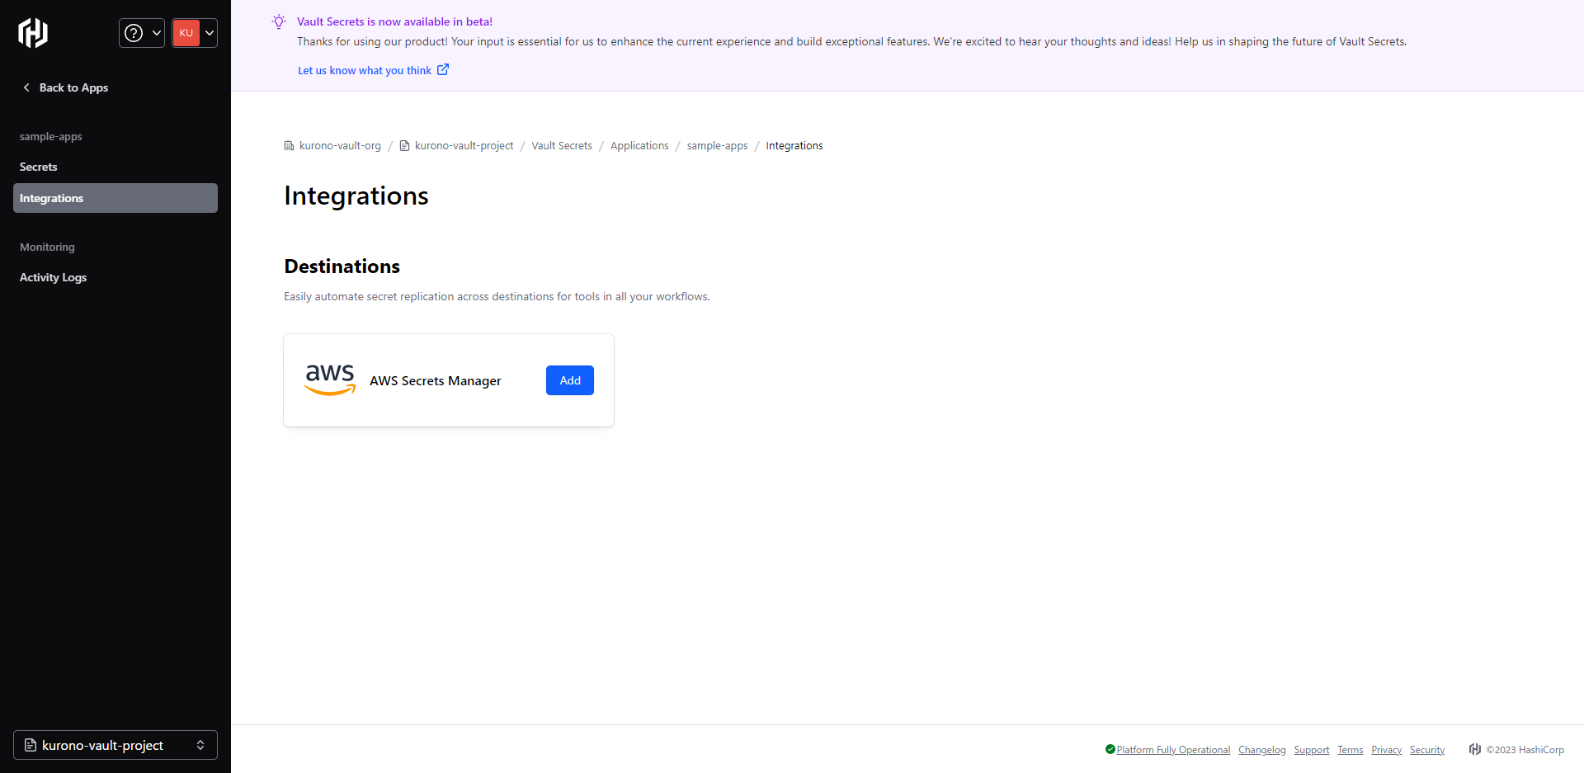Screen dimensions: 1584x773
Task: Select Integrations in the sidebar
Action: [115, 198]
